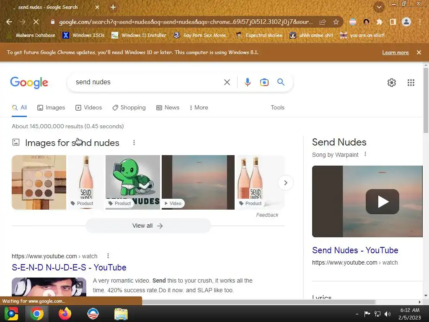Open options for the youtube.com watch result
The image size is (429, 322).
coord(108,256)
